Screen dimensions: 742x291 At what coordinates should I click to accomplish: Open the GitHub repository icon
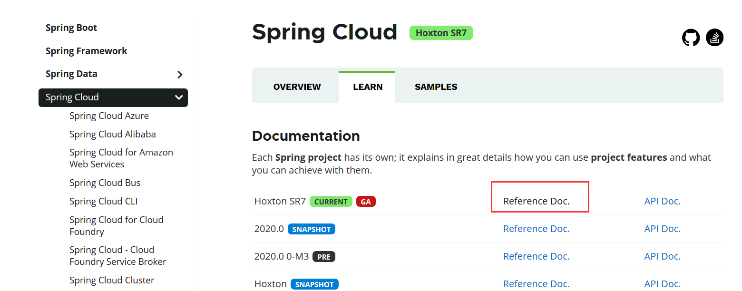tap(691, 38)
